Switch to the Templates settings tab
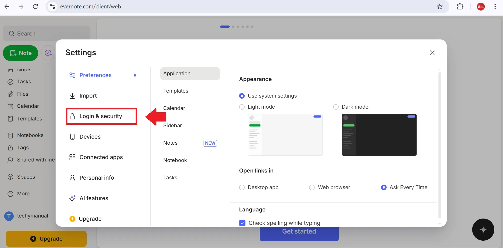 (176, 91)
